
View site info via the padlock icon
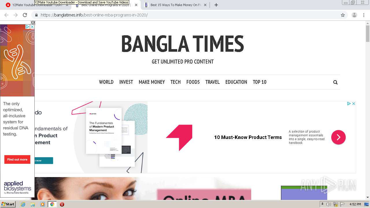[x=36, y=15]
